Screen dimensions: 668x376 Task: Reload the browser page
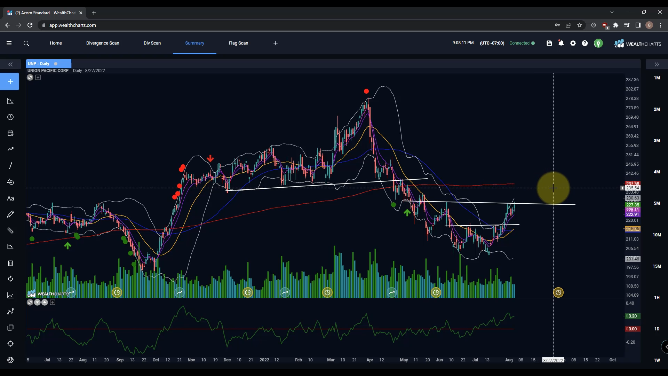(x=30, y=25)
